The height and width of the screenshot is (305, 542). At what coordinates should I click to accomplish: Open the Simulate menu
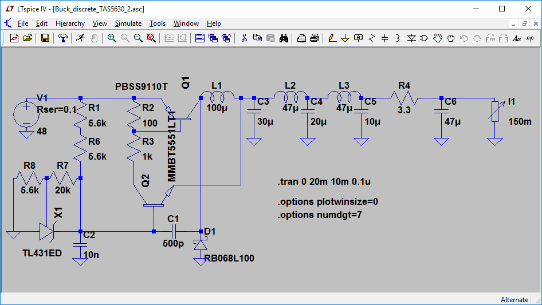128,23
